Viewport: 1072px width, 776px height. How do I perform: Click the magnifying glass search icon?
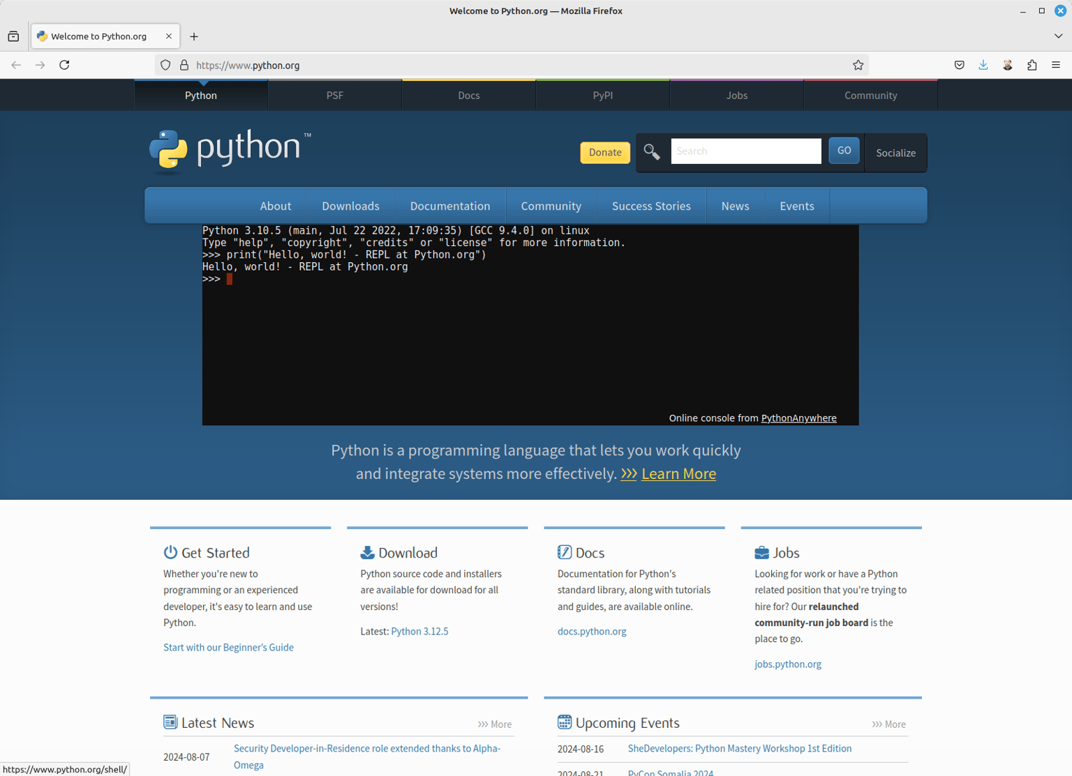[x=652, y=151]
